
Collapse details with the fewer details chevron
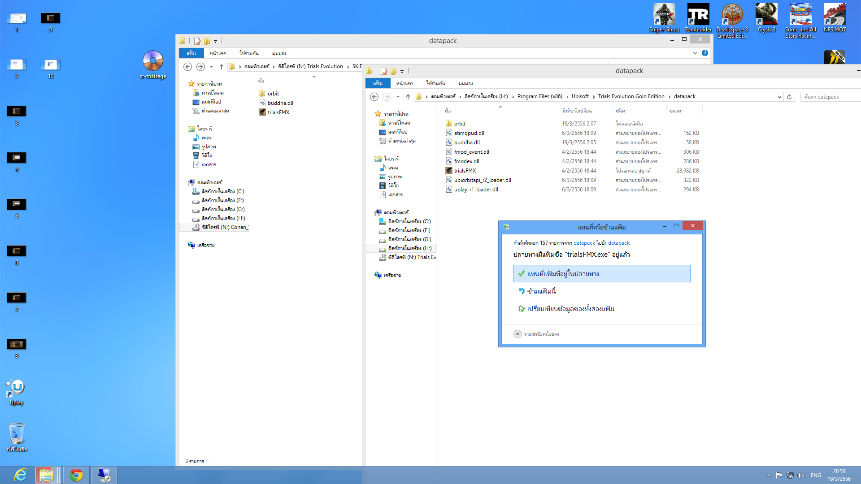pyautogui.click(x=517, y=334)
